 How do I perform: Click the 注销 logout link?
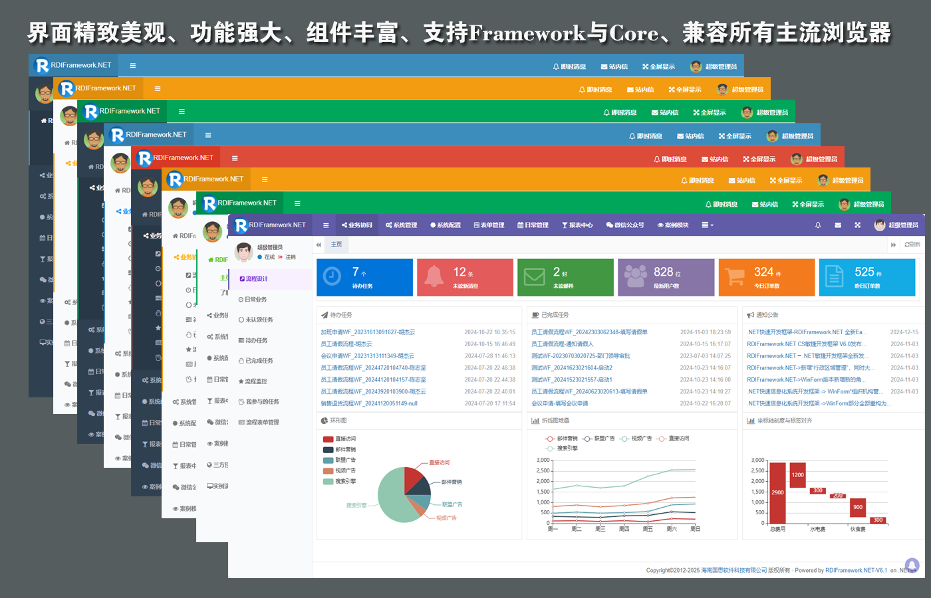pos(287,257)
